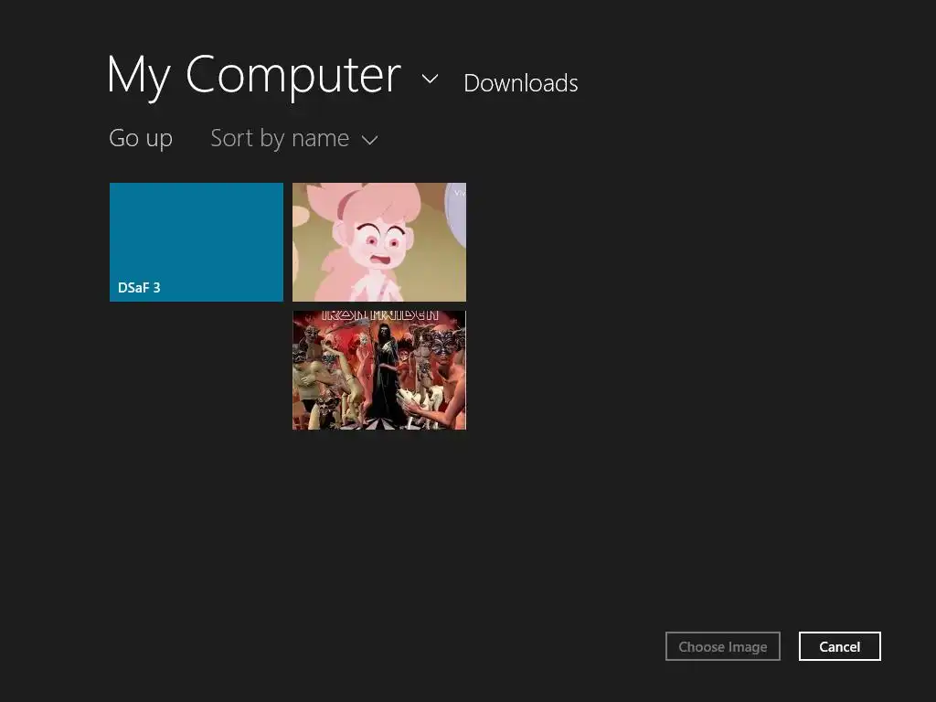Open the DSaF 3 folder tile
The width and height of the screenshot is (936, 702).
[x=197, y=242]
